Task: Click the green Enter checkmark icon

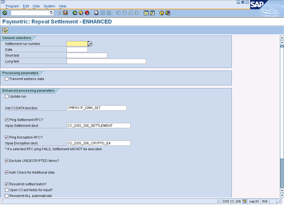Action: pyautogui.click(x=5, y=13)
